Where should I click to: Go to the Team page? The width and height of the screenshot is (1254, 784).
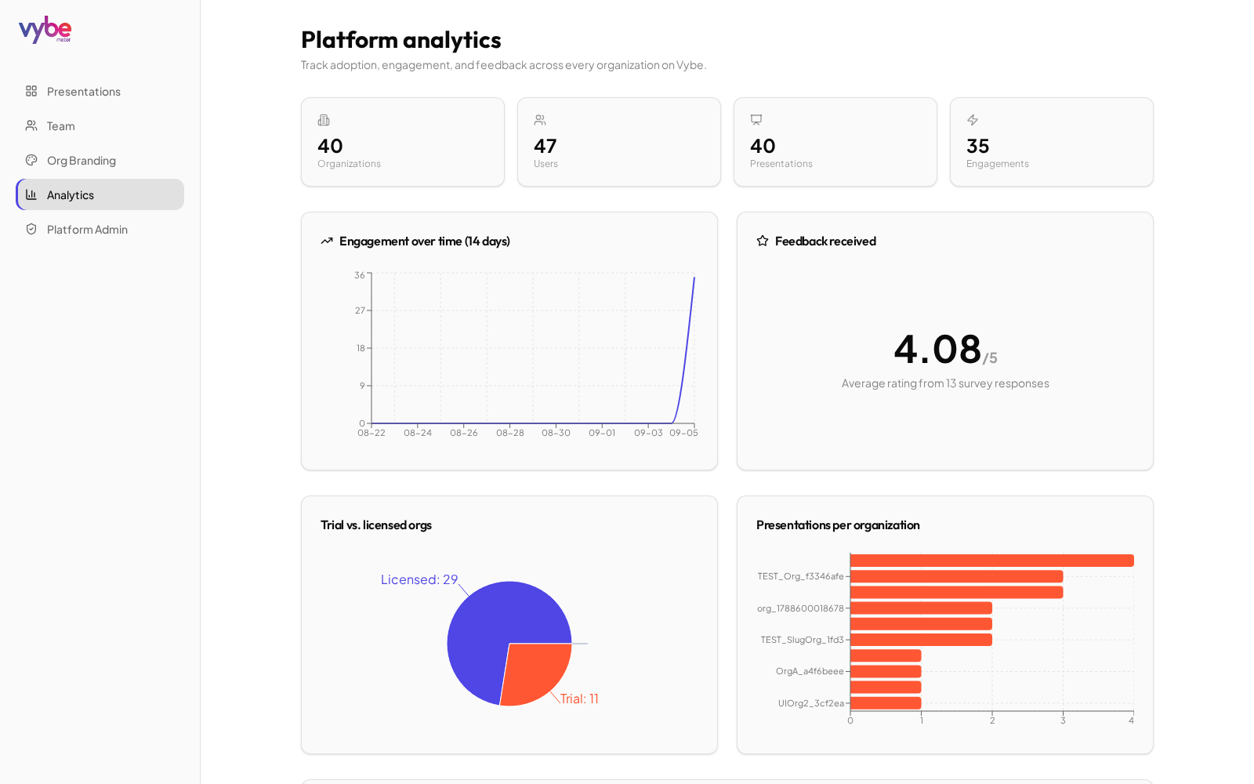click(x=100, y=125)
